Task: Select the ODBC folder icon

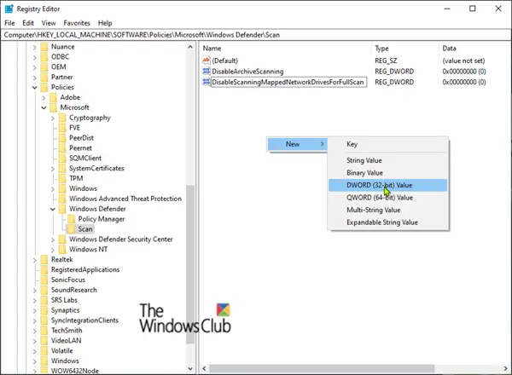Action: click(x=44, y=57)
